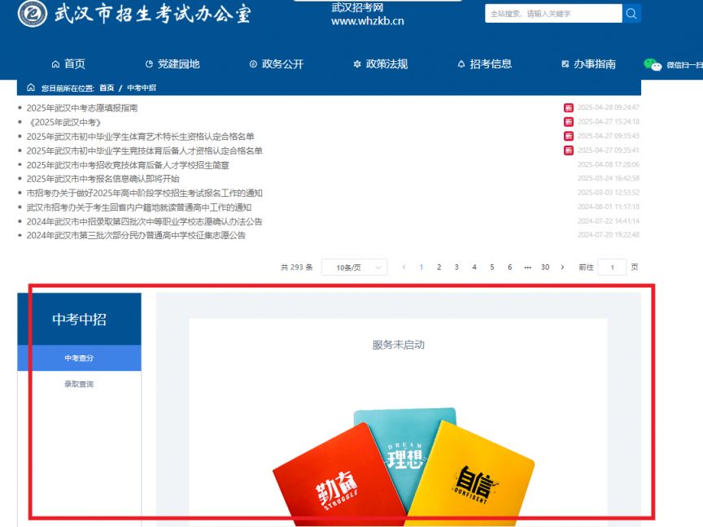Click the 新 badge beside 2025-04-27 15:24 date
703x527 pixels.
569,122
